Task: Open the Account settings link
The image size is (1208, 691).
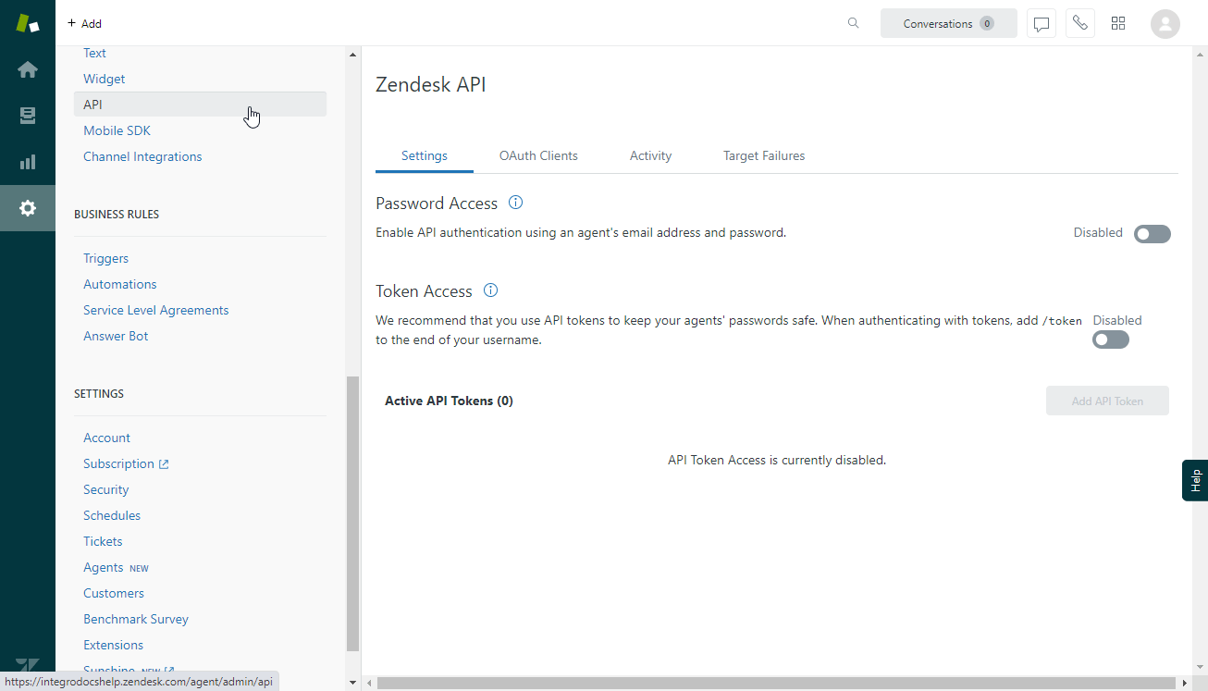Action: (106, 438)
